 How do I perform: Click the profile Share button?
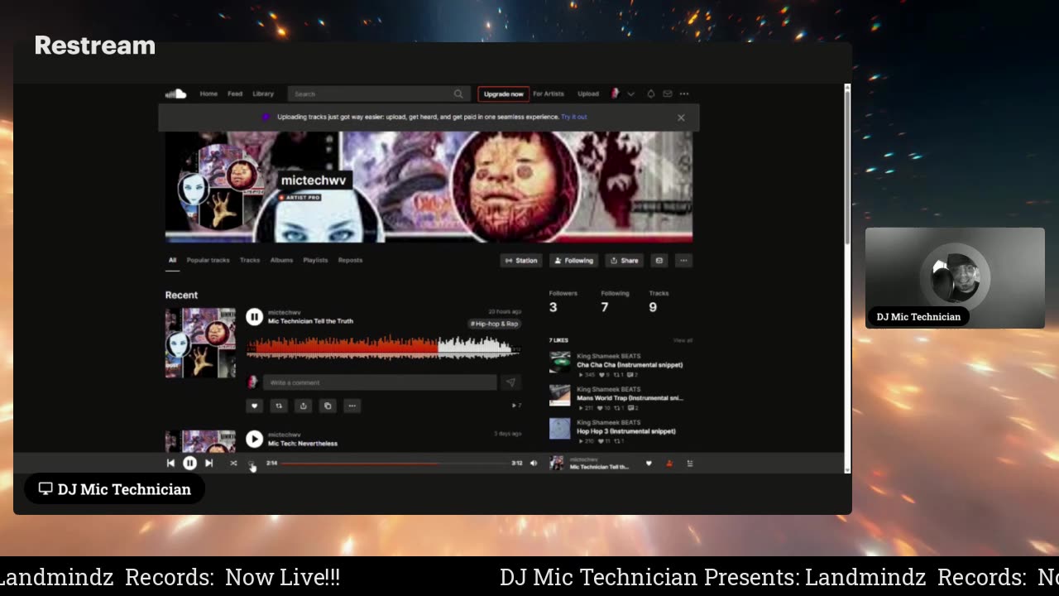click(625, 260)
